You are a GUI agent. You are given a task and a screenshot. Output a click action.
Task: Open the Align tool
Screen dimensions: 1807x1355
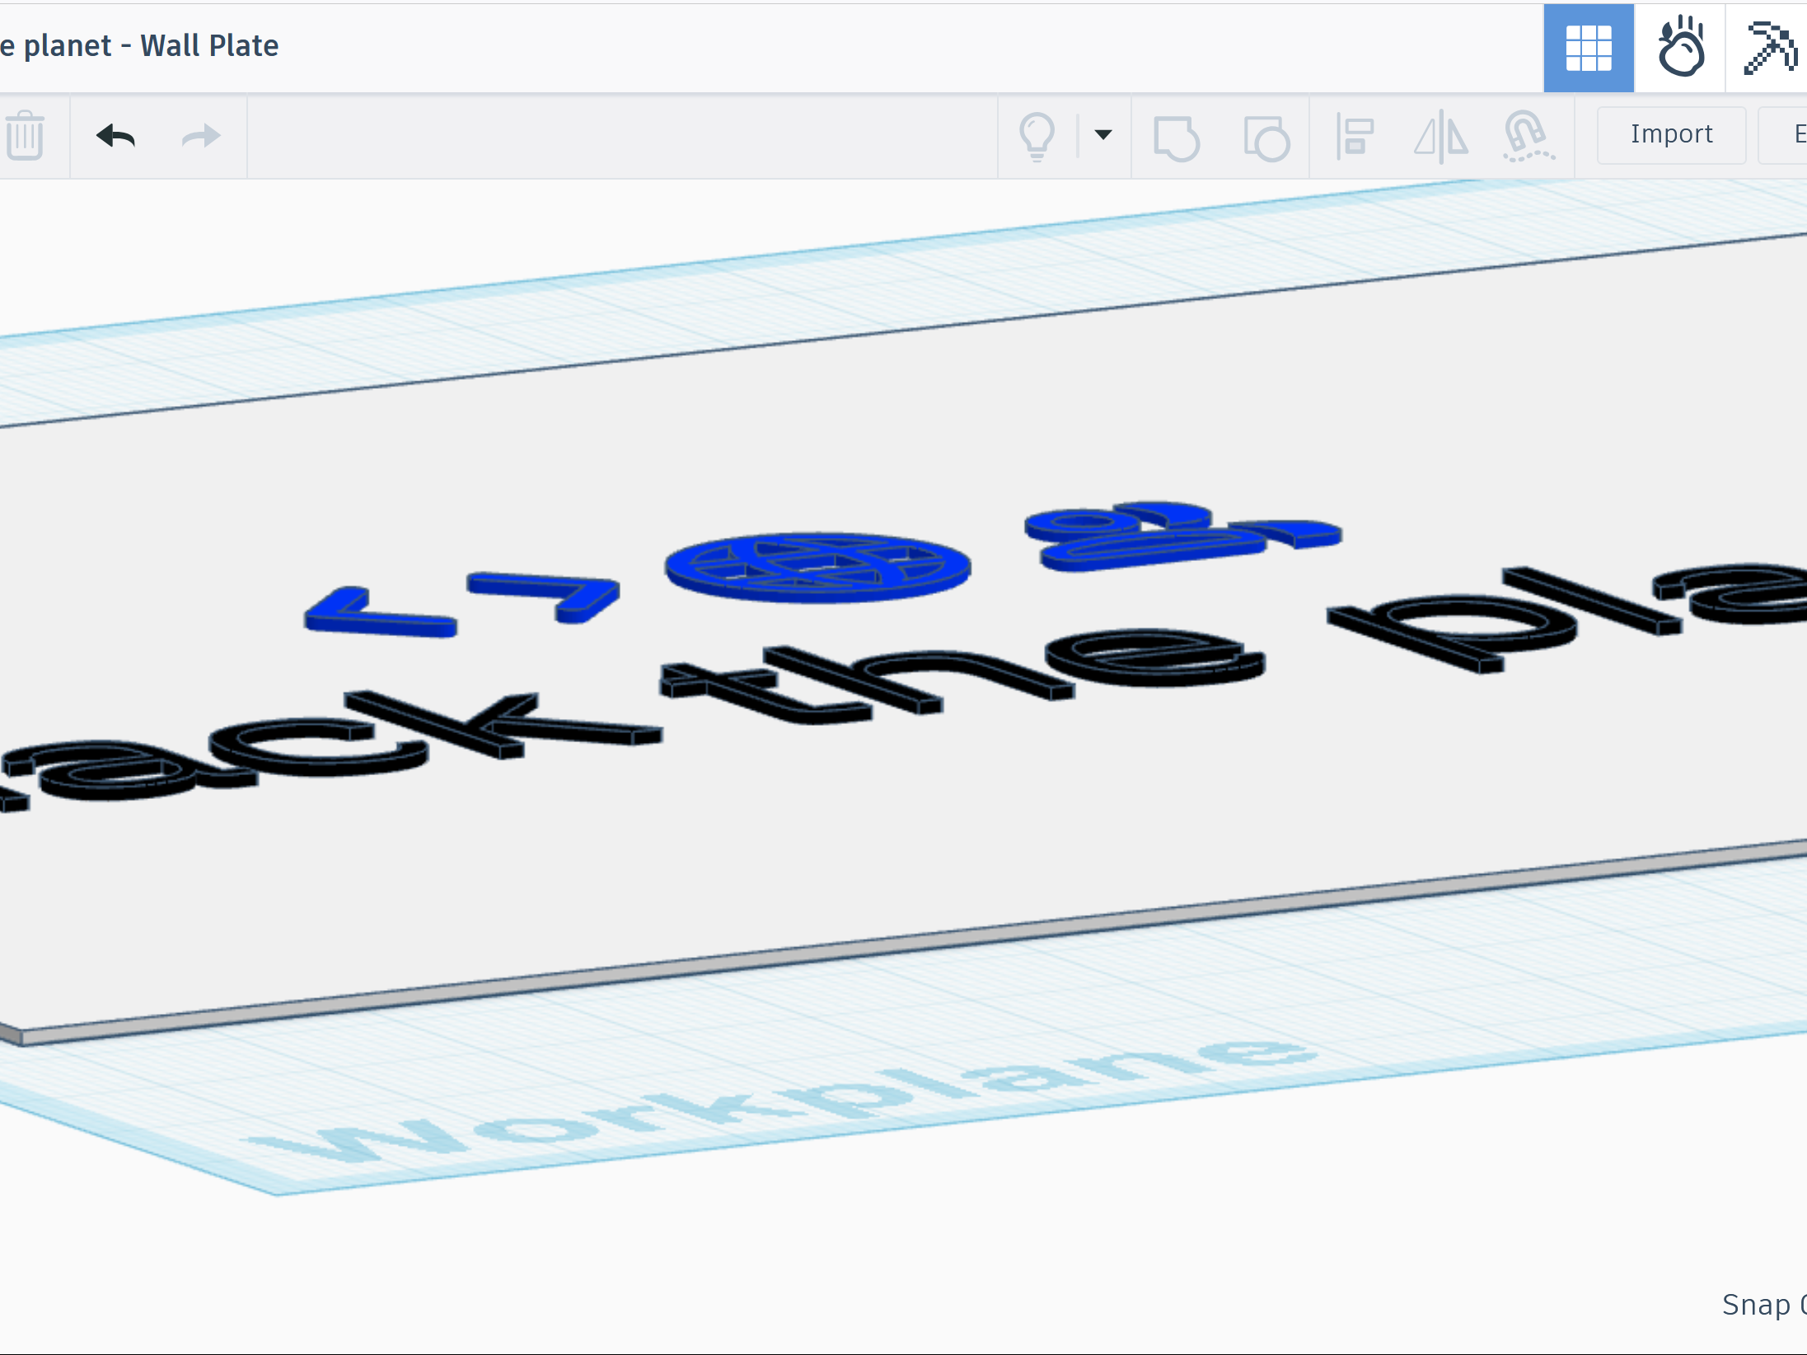pyautogui.click(x=1355, y=136)
